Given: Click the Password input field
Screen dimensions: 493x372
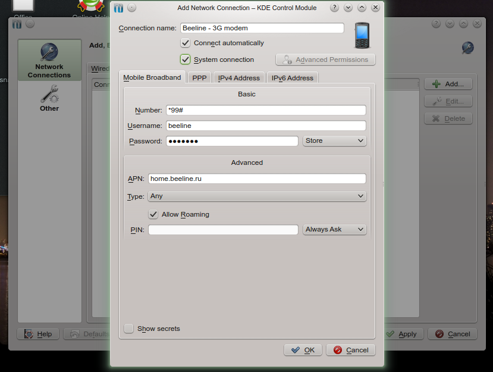Looking at the screenshot, I should (232, 141).
